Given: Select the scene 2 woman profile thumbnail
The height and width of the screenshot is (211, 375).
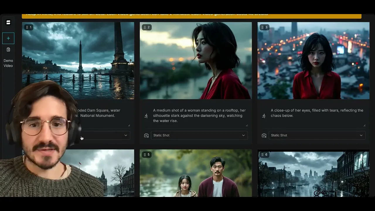Looking at the screenshot, I should point(195,61).
